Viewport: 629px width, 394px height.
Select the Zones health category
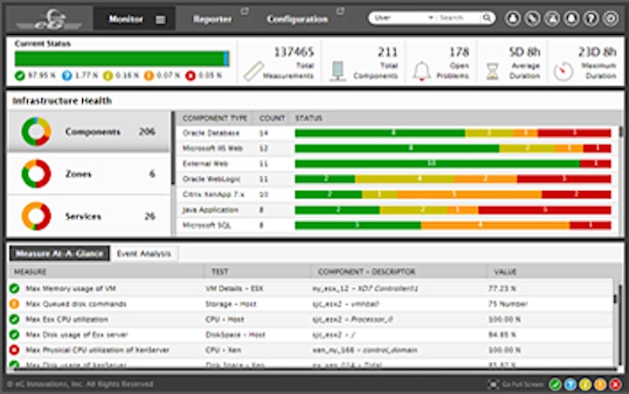89,173
